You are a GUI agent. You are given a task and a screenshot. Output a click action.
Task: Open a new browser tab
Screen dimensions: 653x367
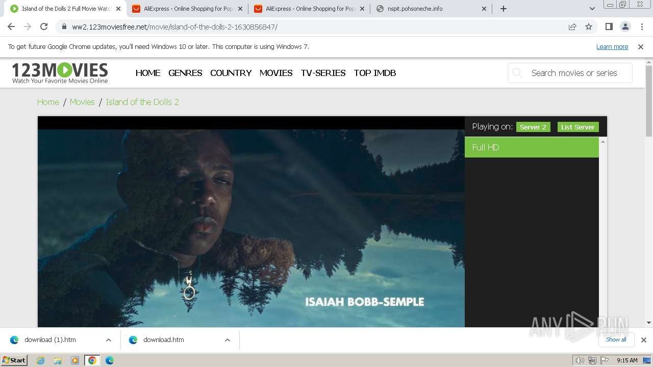[x=504, y=9]
